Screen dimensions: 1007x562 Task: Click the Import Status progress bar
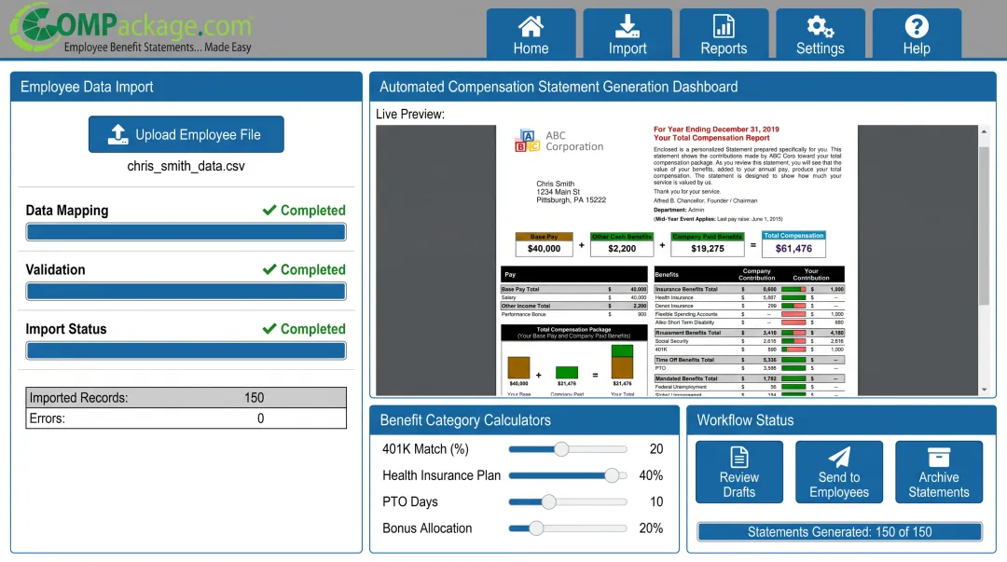click(x=186, y=350)
